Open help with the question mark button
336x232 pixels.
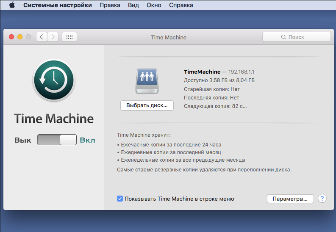tap(322, 199)
